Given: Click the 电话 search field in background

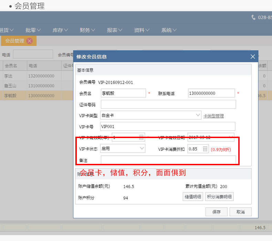Looking at the screenshot, I should click(x=33, y=54).
